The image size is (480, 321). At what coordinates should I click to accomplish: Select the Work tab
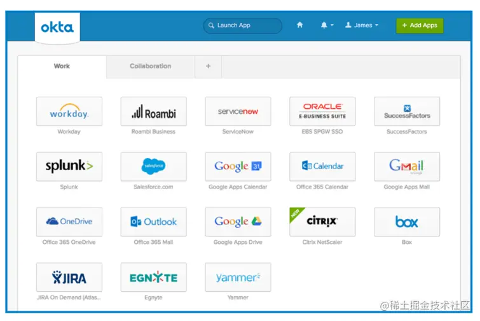pos(62,66)
